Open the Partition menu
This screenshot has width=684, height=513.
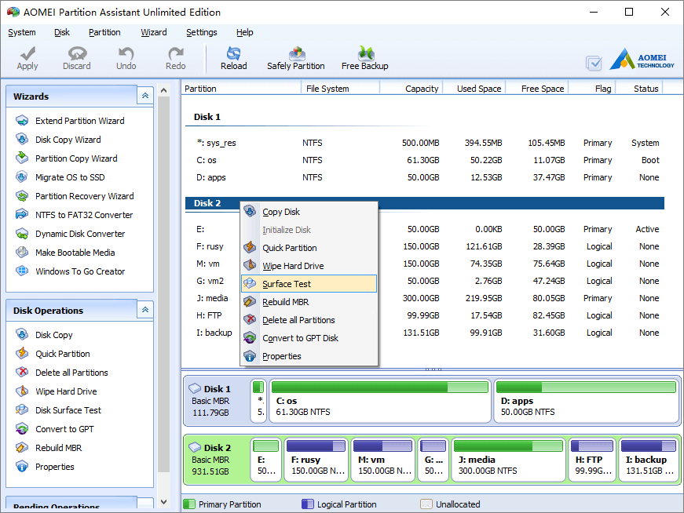coord(104,32)
